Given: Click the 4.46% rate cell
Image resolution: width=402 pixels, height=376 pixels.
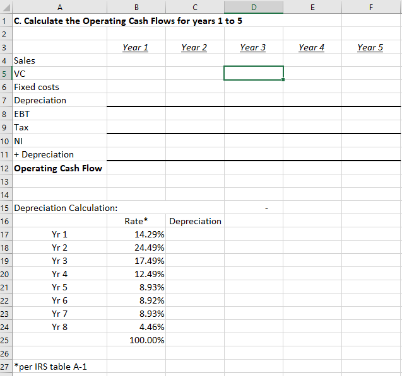Looking at the screenshot, I should 136,327.
